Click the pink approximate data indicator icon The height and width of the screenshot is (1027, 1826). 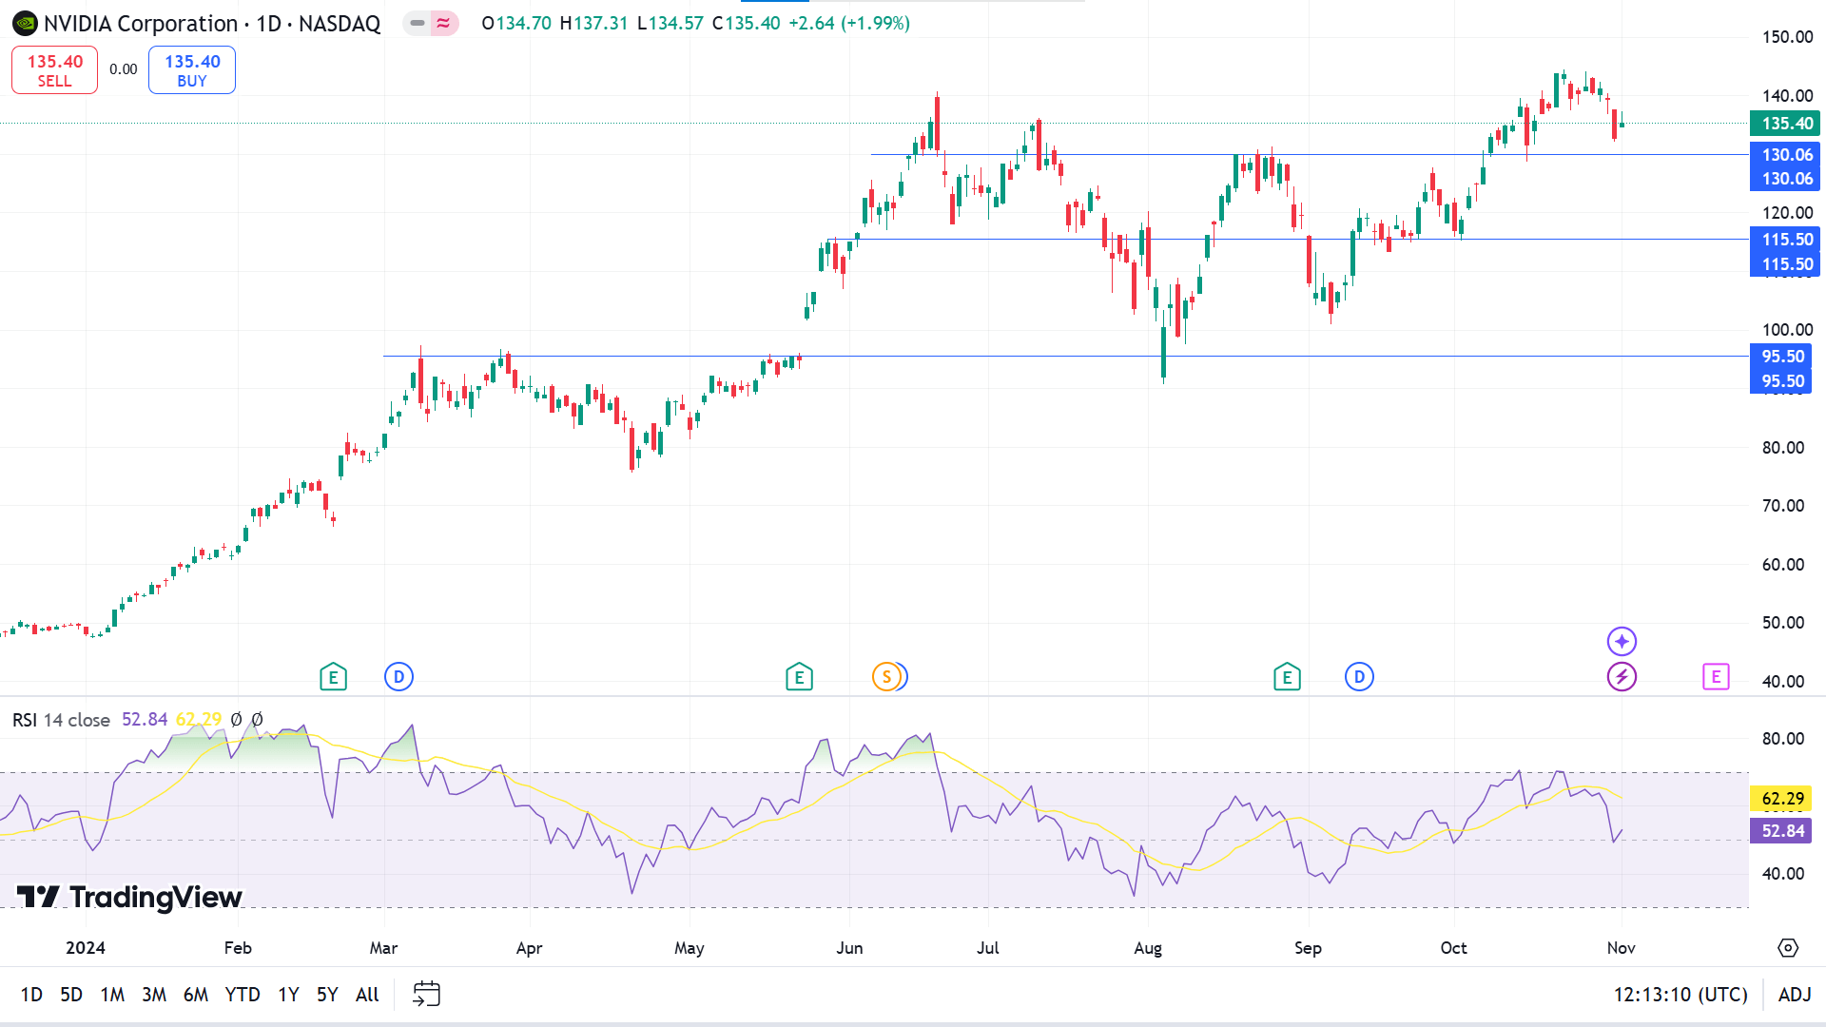(443, 23)
